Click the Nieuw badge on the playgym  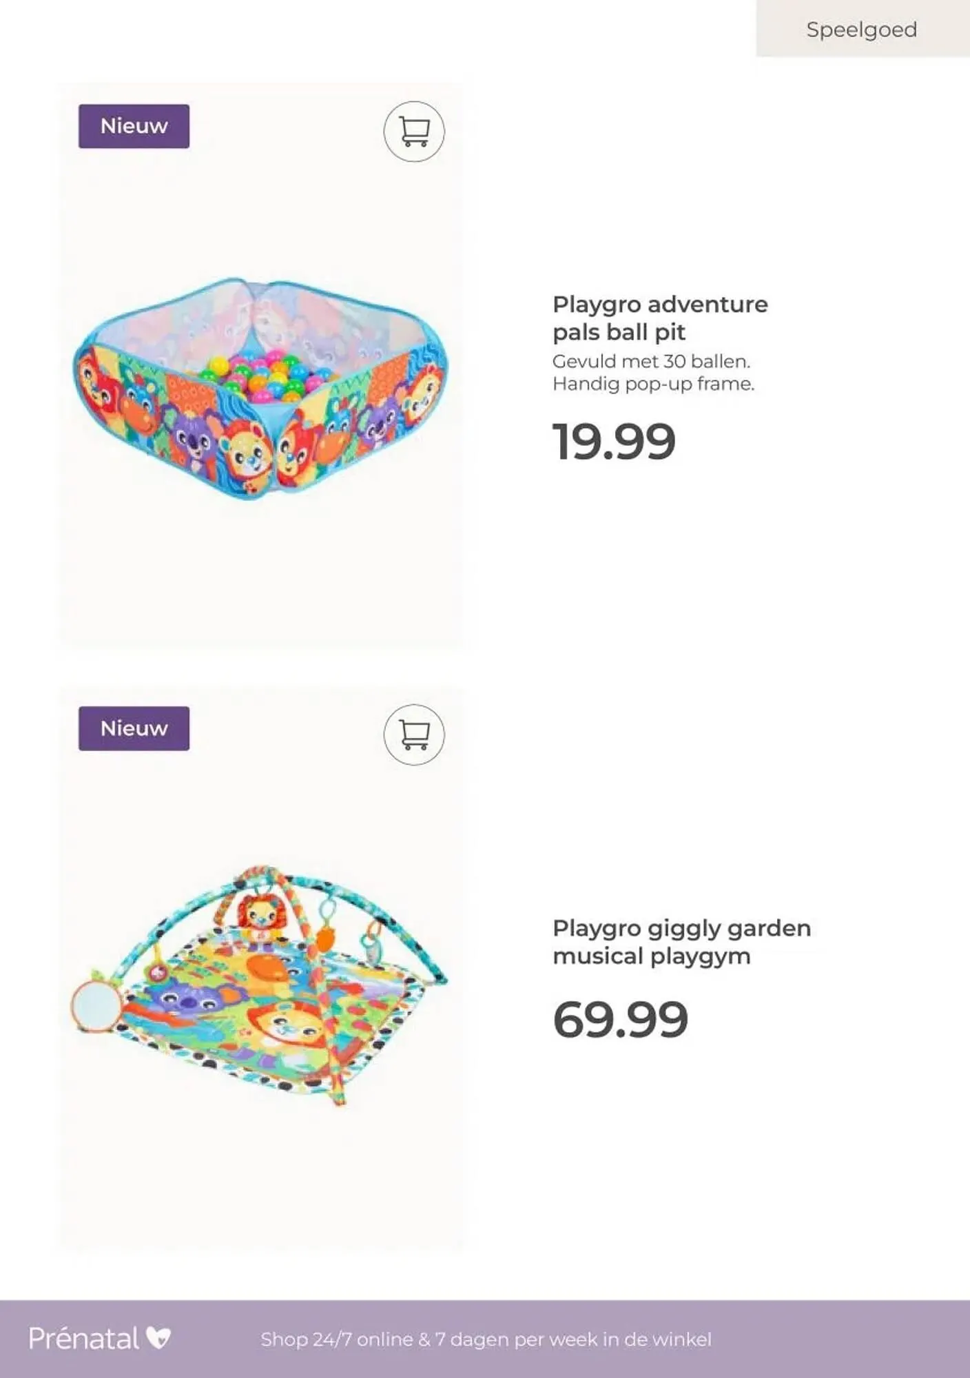tap(134, 728)
